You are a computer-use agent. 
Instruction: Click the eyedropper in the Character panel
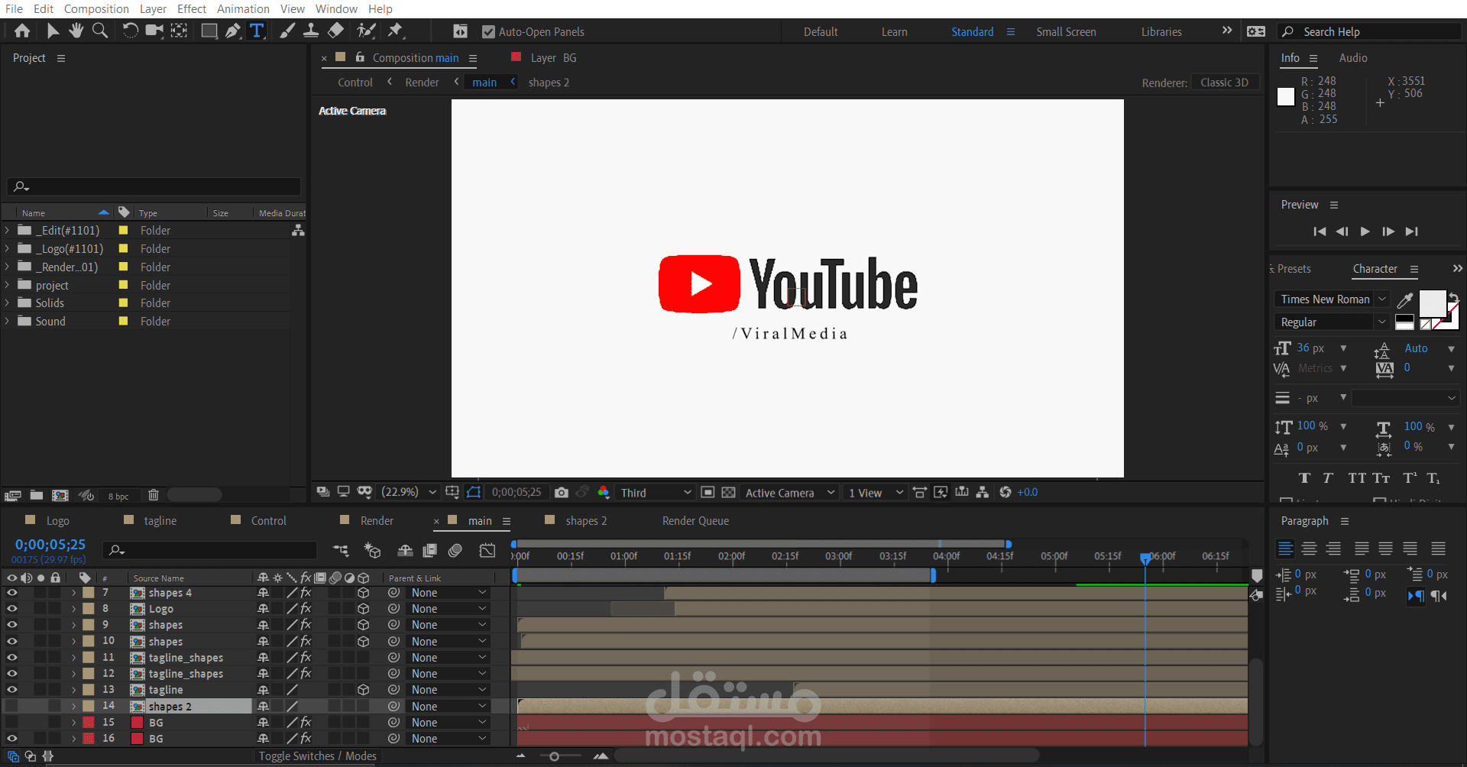[x=1404, y=300]
